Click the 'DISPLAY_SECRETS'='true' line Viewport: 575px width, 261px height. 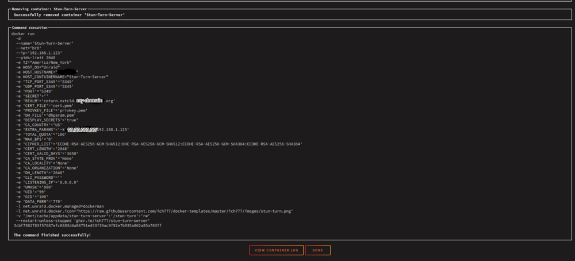pos(47,120)
